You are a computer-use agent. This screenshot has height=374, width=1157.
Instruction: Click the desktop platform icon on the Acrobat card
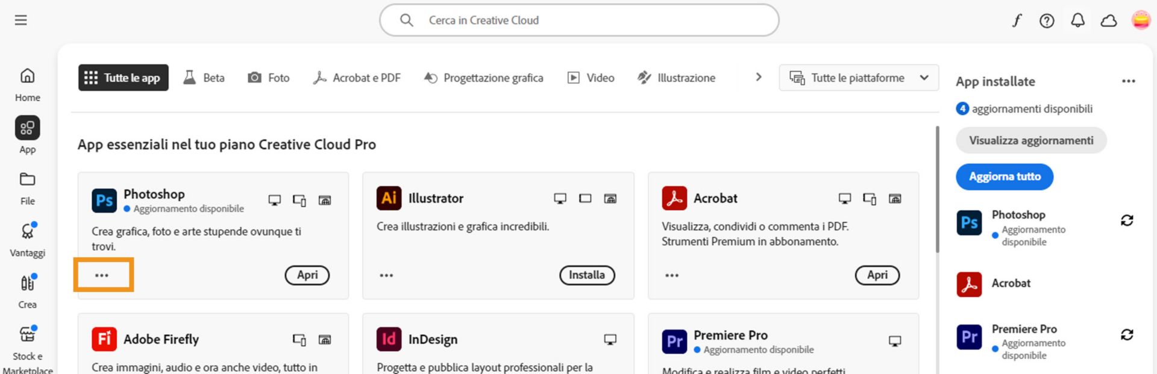pyautogui.click(x=845, y=198)
